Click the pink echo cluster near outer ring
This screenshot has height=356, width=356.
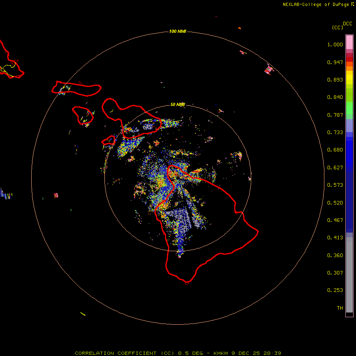tap(269, 69)
